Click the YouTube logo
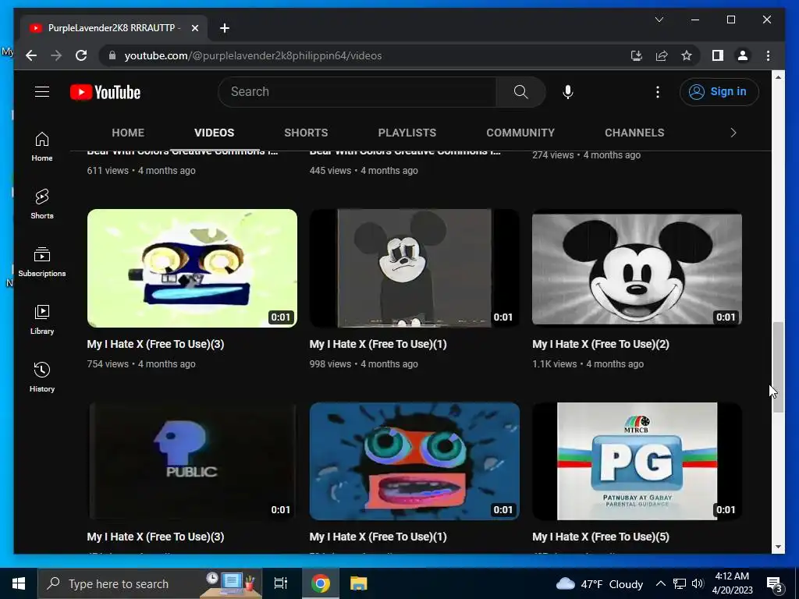799x599 pixels. click(x=105, y=92)
